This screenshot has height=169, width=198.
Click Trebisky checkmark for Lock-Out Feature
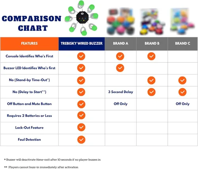click(81, 127)
